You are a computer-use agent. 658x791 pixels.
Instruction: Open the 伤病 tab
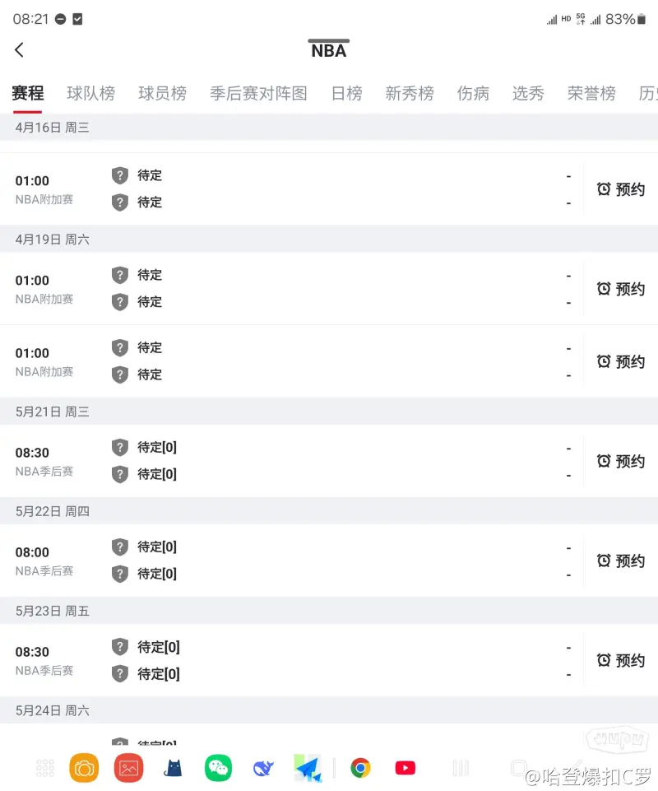(x=473, y=94)
